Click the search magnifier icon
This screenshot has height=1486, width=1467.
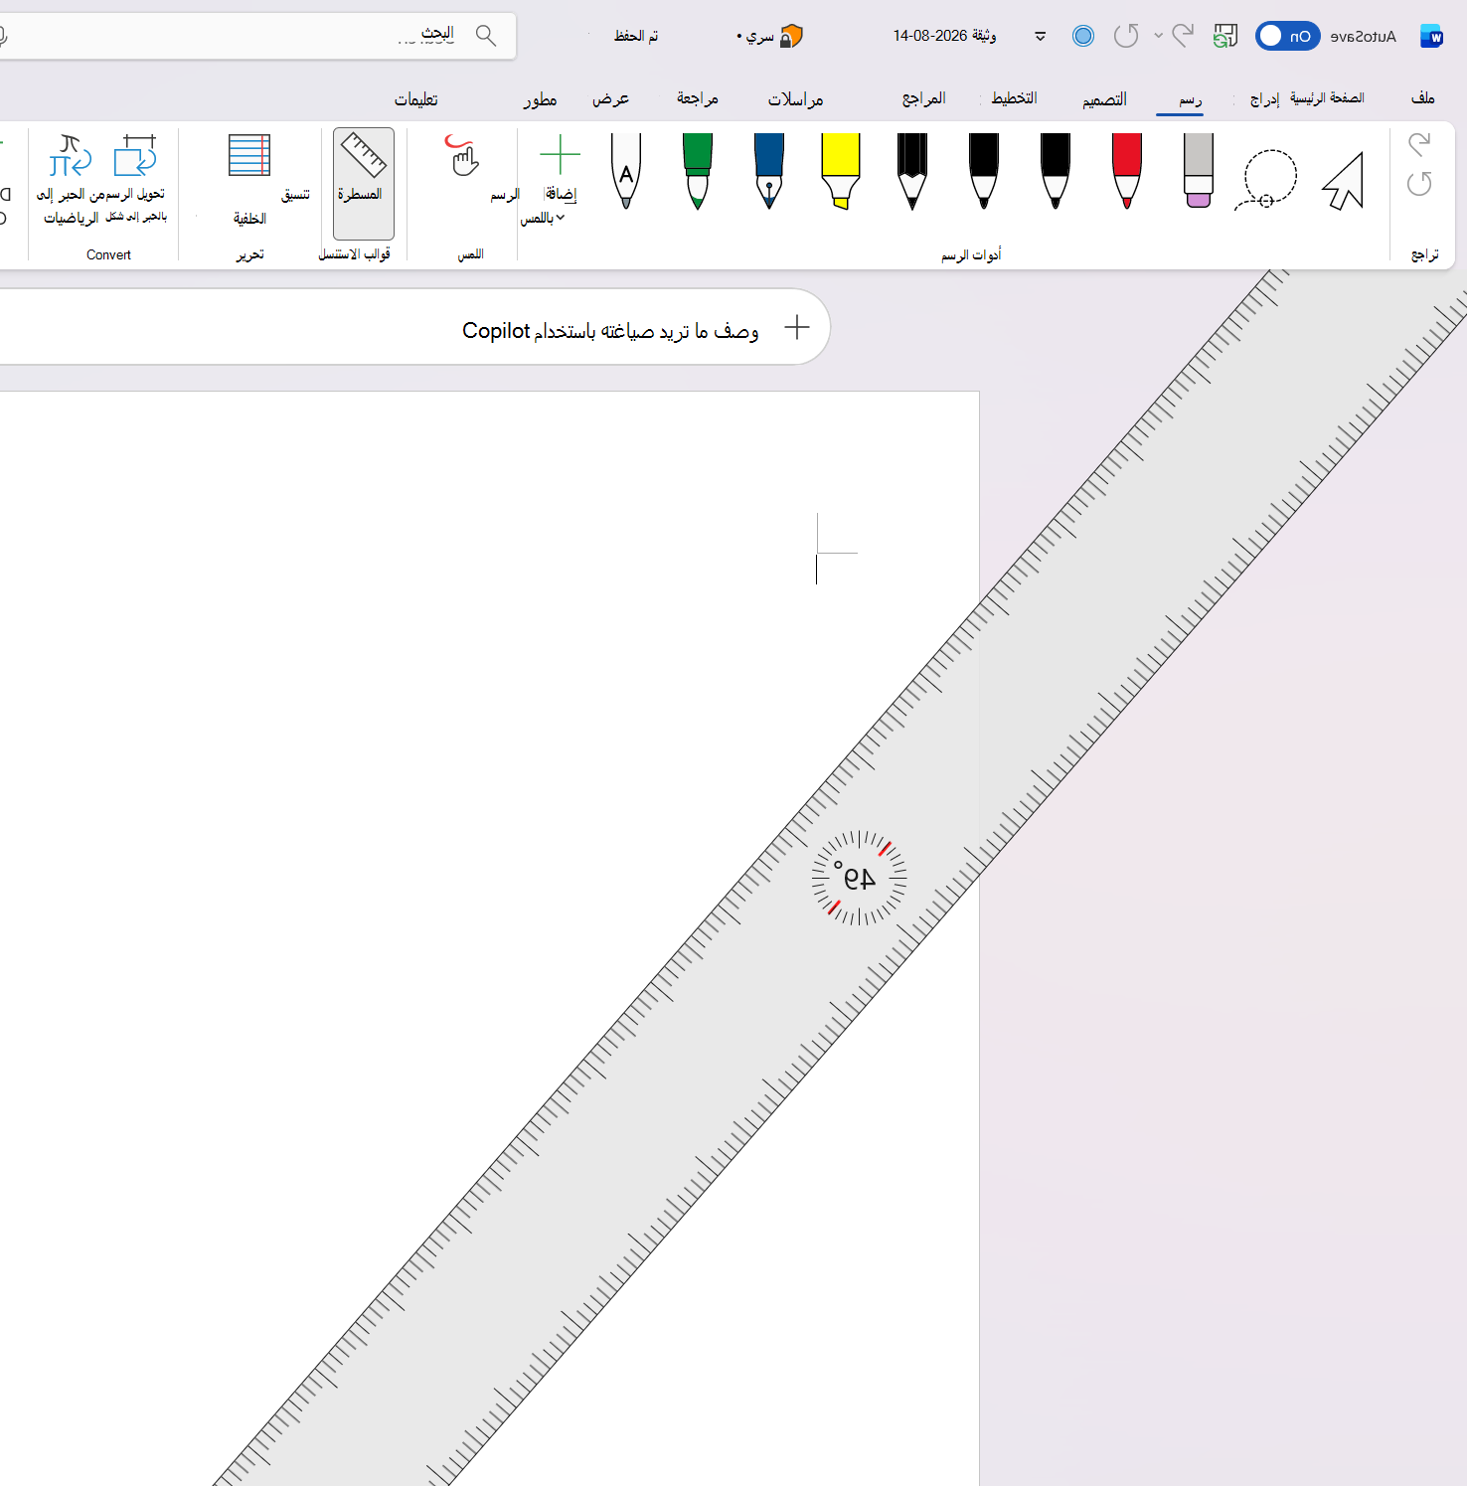tap(486, 36)
